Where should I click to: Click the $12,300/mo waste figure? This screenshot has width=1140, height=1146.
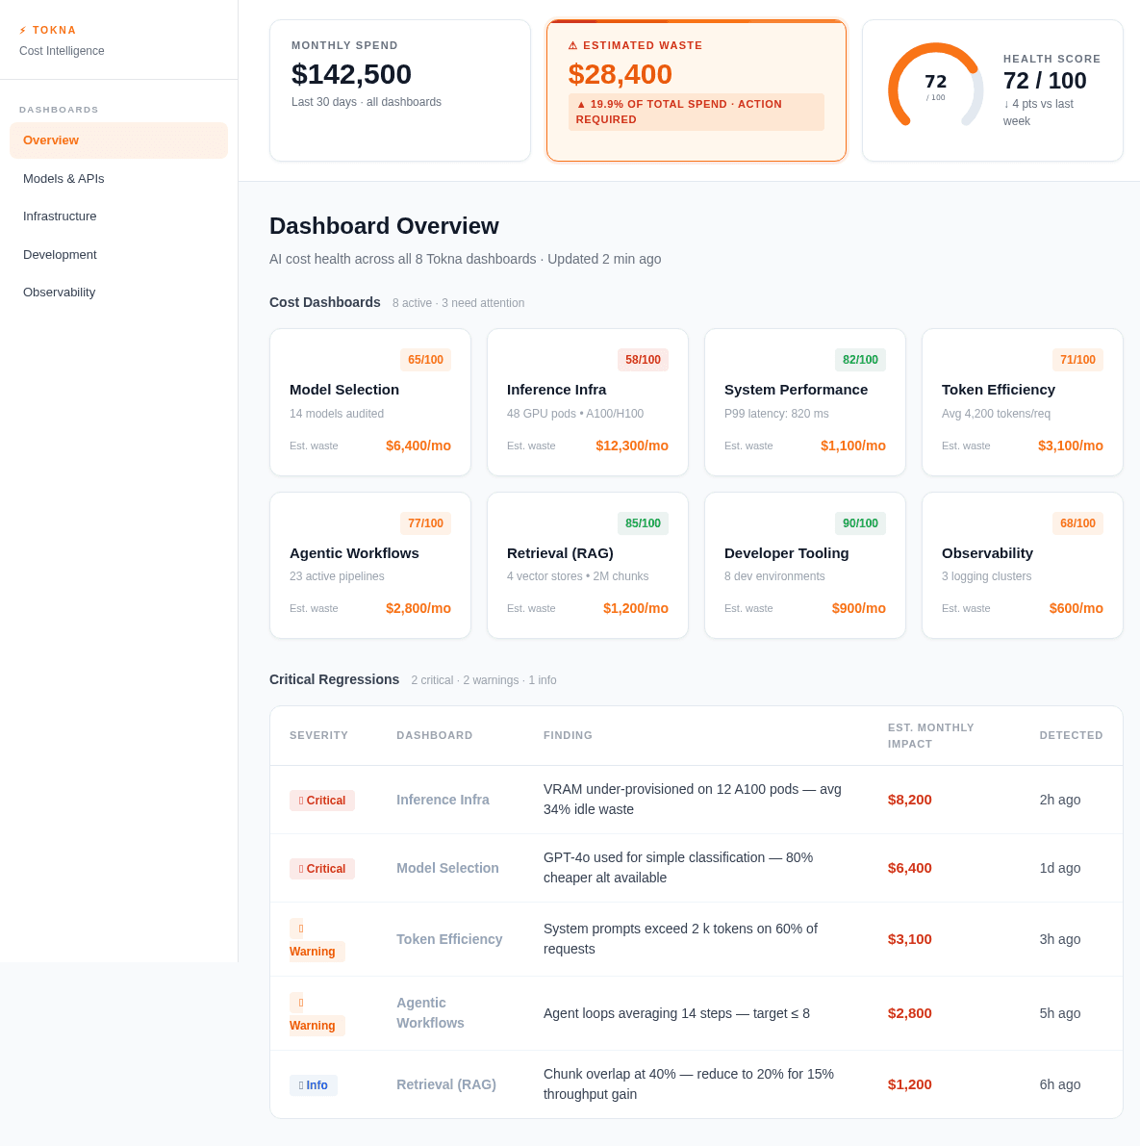(x=632, y=446)
